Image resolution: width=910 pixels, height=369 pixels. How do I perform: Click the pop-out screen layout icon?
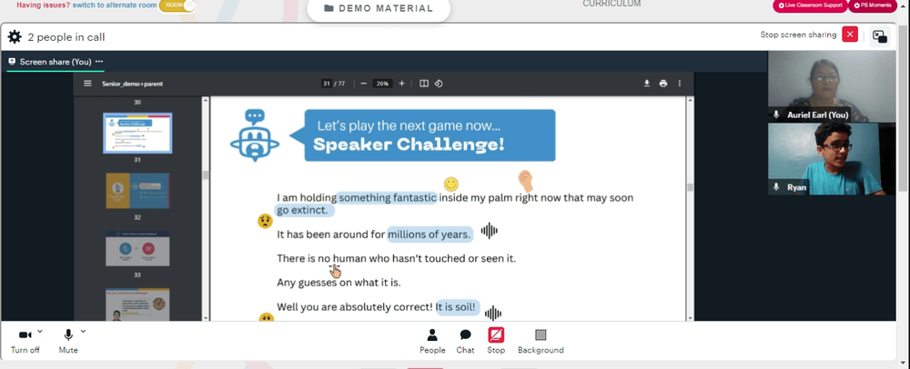pyautogui.click(x=880, y=36)
